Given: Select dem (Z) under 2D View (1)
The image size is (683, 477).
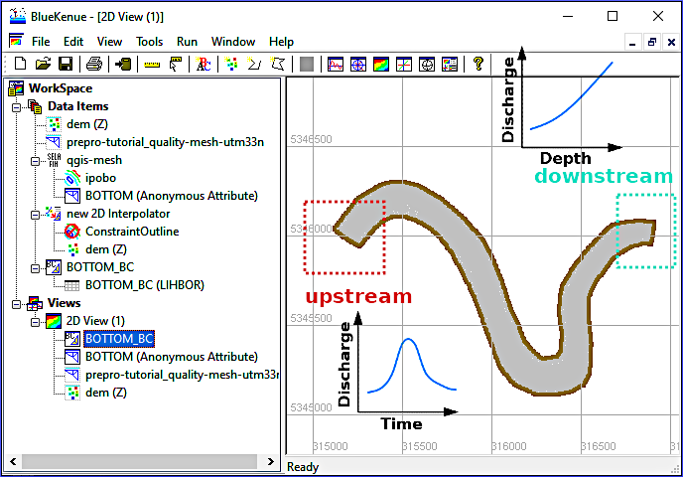Looking at the screenshot, I should coord(106,393).
